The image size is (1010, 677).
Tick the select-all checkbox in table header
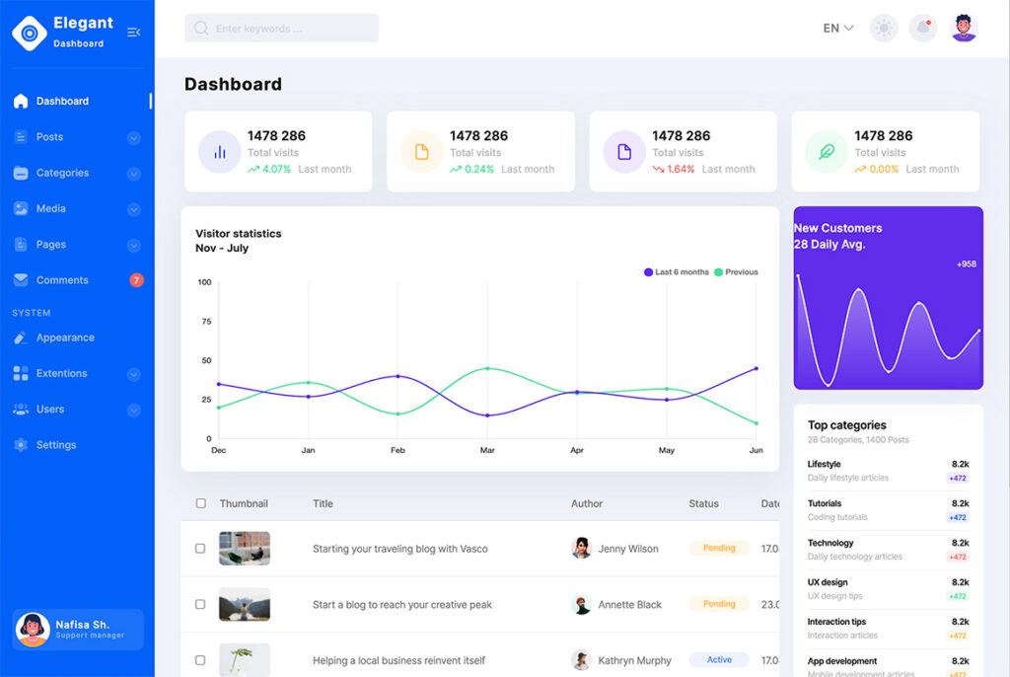tap(201, 503)
